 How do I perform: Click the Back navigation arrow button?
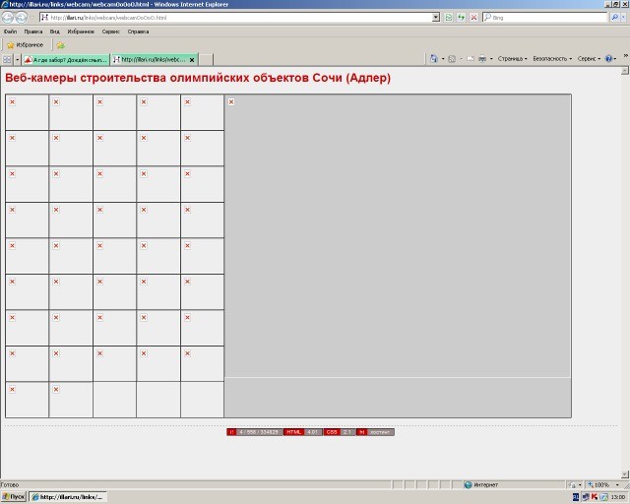click(8, 18)
